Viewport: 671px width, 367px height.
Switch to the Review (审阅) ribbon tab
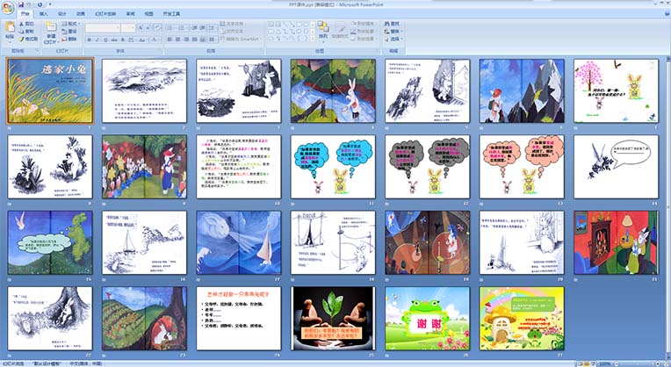click(x=130, y=14)
